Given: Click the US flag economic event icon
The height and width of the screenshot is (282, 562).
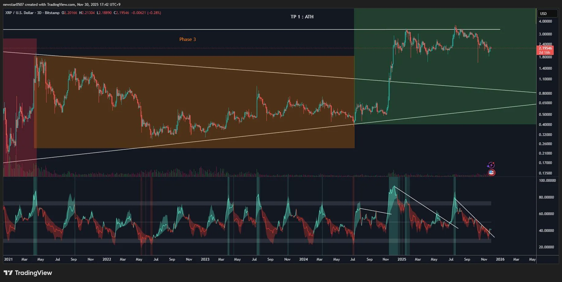Looking at the screenshot, I should [491, 173].
